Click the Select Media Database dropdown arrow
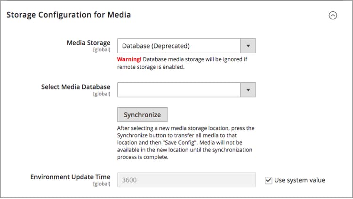This screenshot has width=353, height=199. tap(248, 89)
